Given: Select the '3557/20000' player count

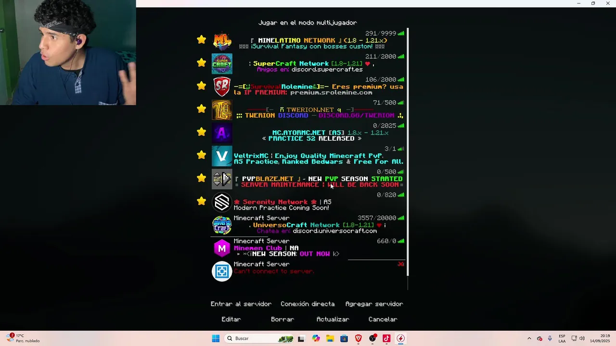Looking at the screenshot, I should pos(377,218).
